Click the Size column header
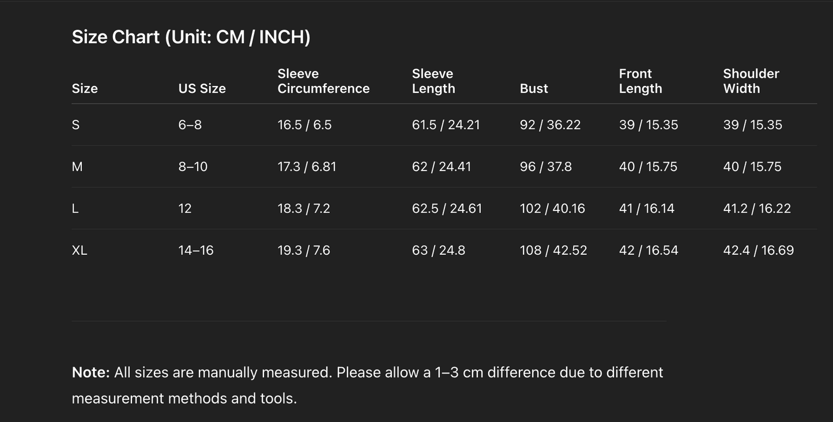This screenshot has height=422, width=833. tap(85, 88)
